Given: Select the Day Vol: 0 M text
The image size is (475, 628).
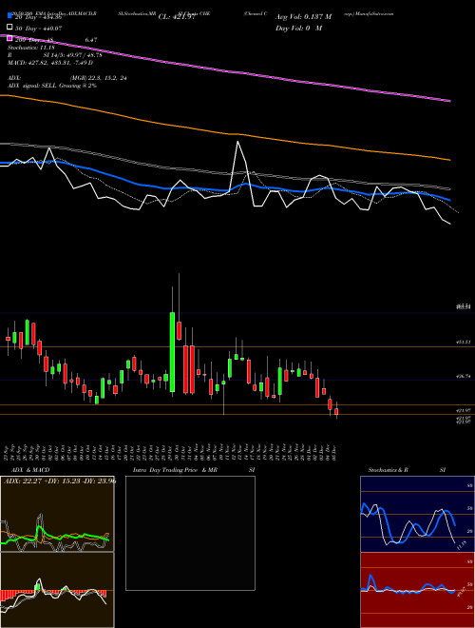Looking at the screenshot, I should click(298, 28).
